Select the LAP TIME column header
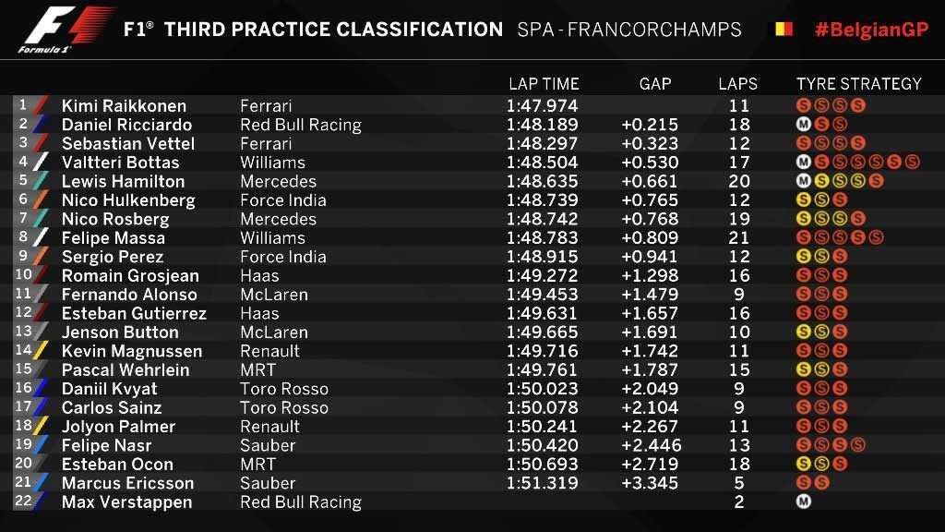 pyautogui.click(x=544, y=84)
